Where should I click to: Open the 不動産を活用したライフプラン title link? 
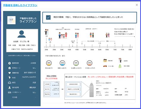pos(20,5)
